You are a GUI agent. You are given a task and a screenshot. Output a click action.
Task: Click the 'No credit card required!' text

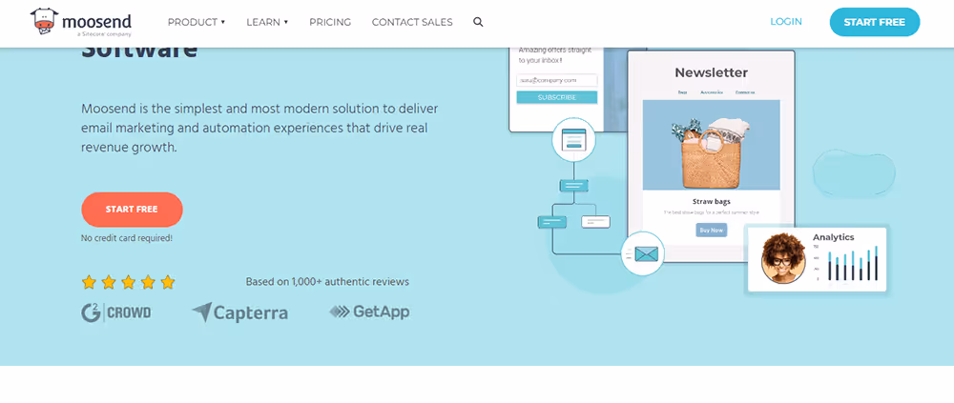[127, 238]
